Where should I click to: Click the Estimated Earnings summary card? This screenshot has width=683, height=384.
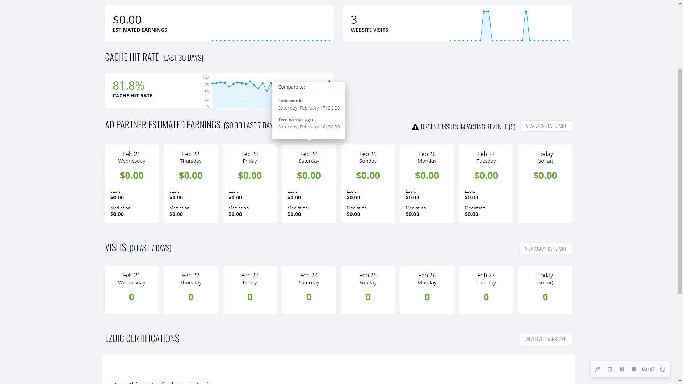tap(219, 23)
